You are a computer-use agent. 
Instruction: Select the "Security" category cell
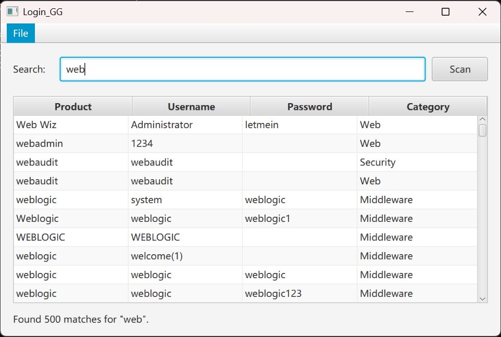[417, 163]
